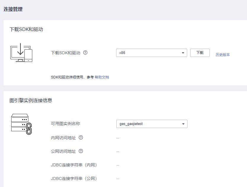
Task: Open the 历史版本 link
Action: (223, 55)
